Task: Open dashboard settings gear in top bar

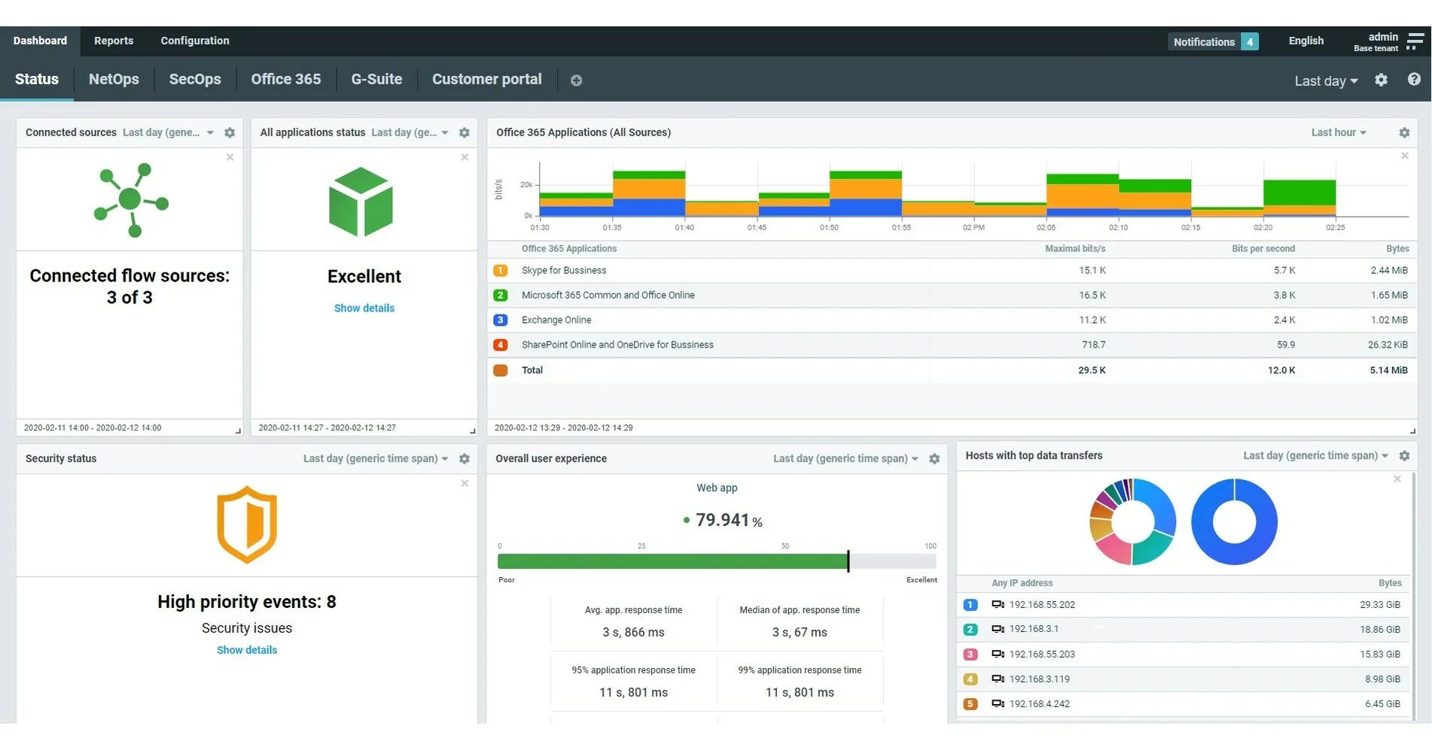Action: point(1381,80)
